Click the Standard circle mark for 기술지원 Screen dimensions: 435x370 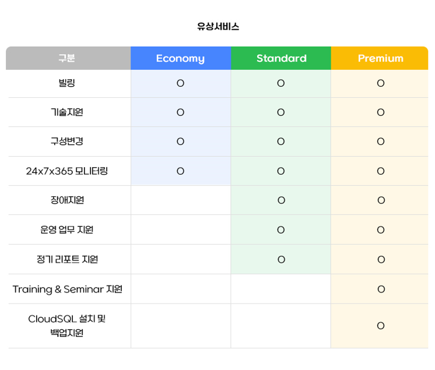pos(280,112)
